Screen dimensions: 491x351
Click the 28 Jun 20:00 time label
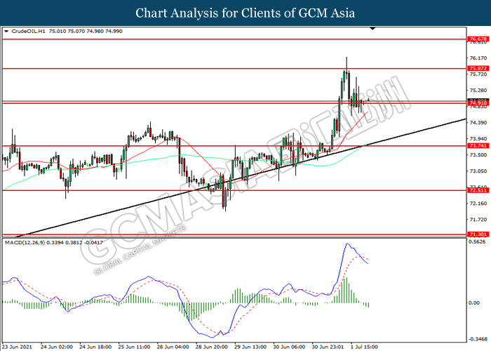[212, 347]
